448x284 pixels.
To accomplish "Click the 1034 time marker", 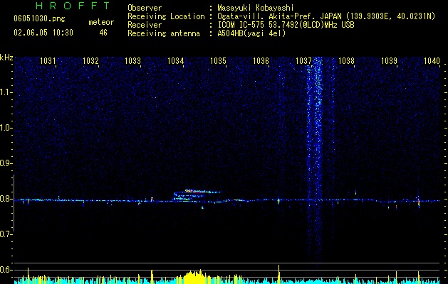I will [x=175, y=60].
